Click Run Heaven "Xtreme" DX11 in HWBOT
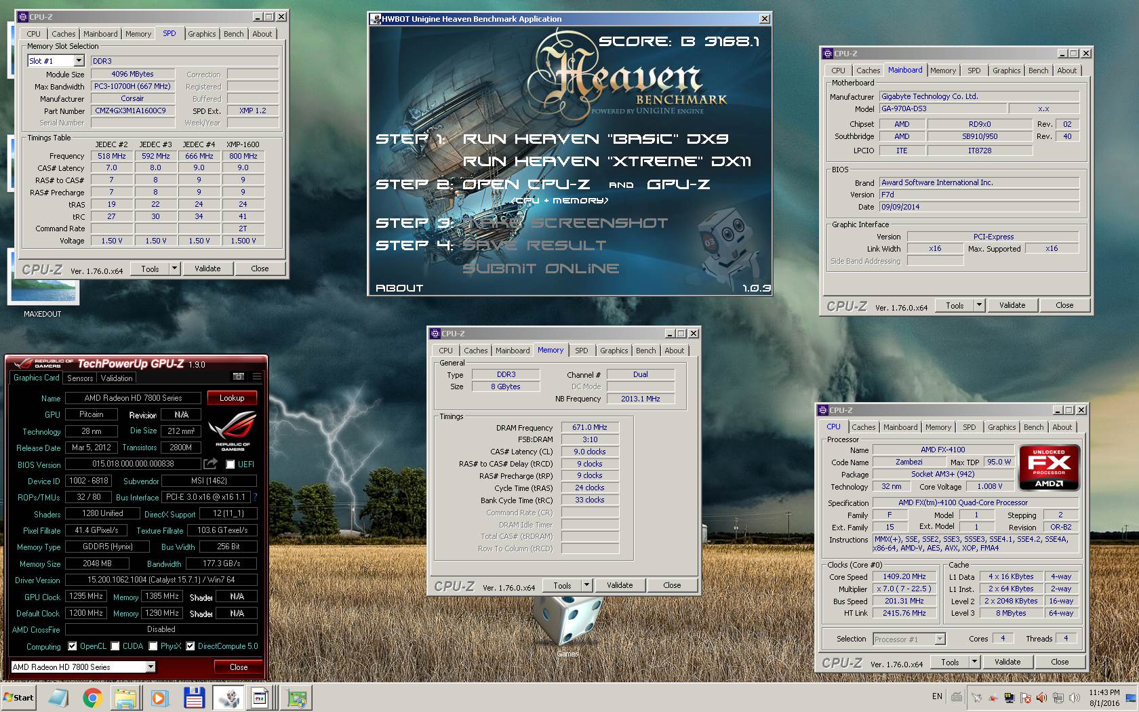 pyautogui.click(x=607, y=161)
